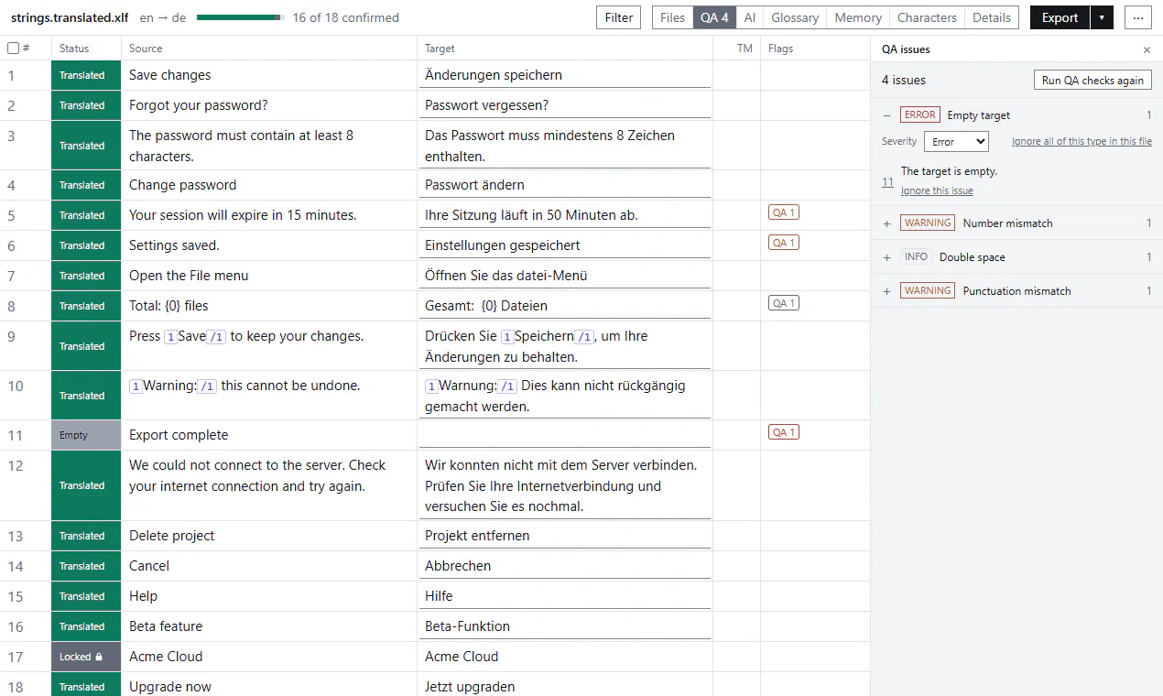Switch to the Files tab
Viewport: 1163px width, 696px height.
pos(672,17)
